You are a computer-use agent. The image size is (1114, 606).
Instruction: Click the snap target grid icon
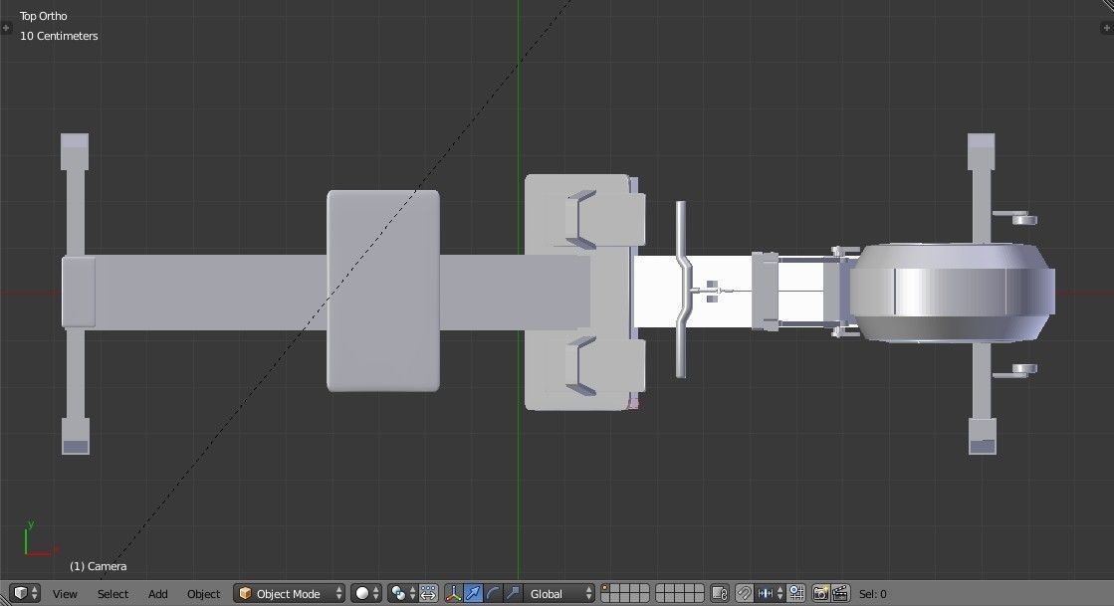coord(796,593)
